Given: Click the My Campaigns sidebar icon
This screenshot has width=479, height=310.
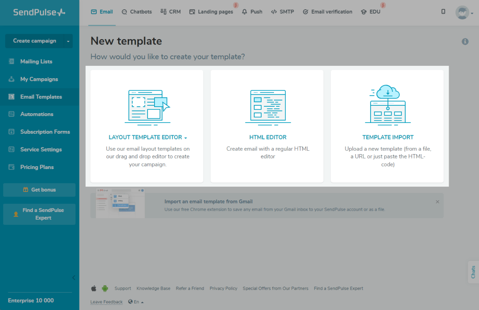Looking at the screenshot, I should click(x=11, y=79).
